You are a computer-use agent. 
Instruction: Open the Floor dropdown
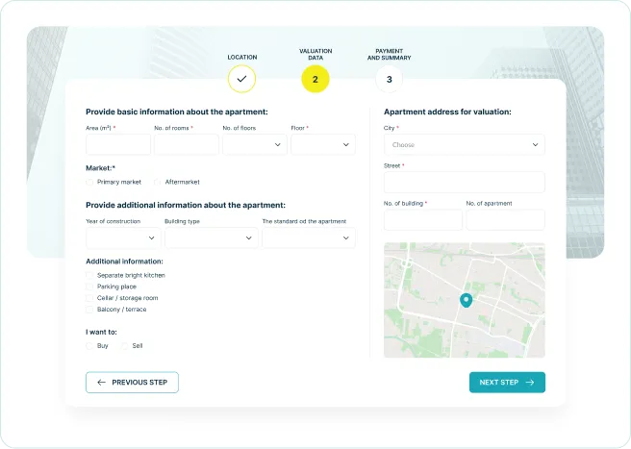[x=323, y=144]
